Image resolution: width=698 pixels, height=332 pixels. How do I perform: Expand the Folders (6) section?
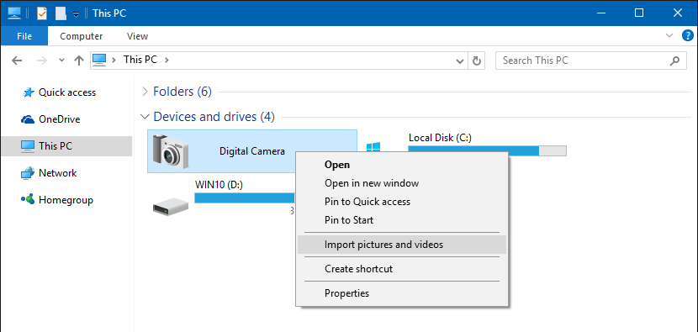point(145,92)
